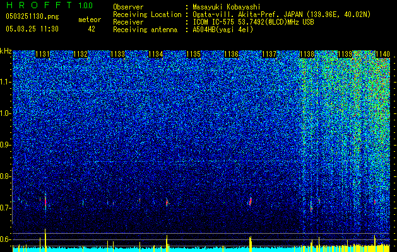This screenshot has width=397, height=252.
Task: Click the 1133 time marker
Action: (118, 54)
